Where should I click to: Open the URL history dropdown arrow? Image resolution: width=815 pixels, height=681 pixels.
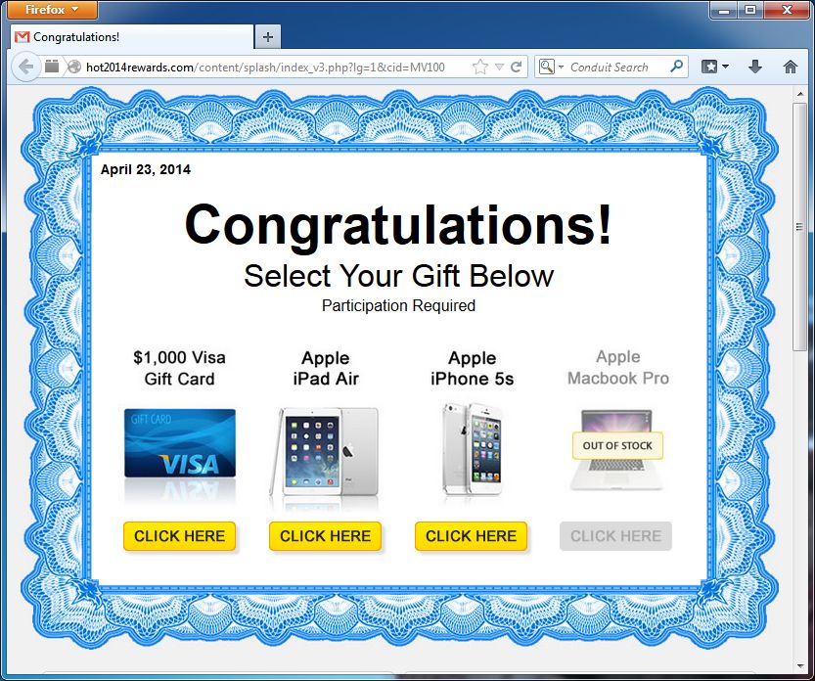(x=499, y=67)
